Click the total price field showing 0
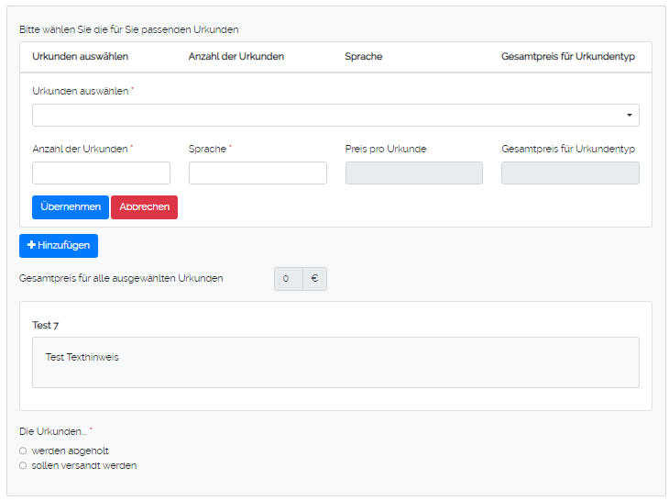The image size is (669, 501). click(288, 279)
